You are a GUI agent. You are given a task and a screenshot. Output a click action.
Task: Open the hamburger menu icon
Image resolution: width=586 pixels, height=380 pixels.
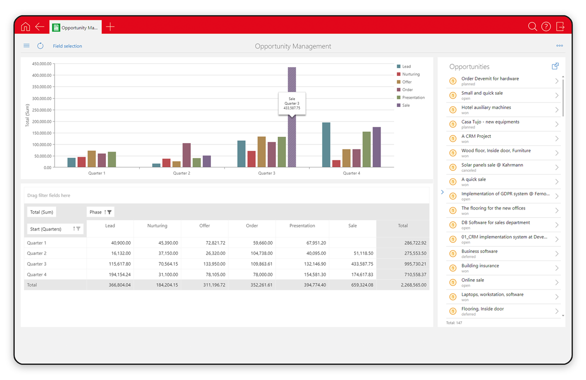[x=27, y=46]
